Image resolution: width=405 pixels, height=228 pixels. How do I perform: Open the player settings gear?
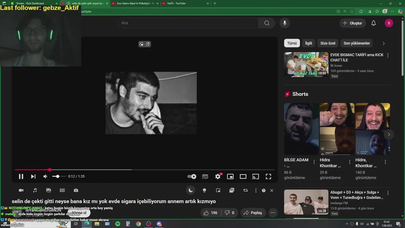[x=218, y=177]
